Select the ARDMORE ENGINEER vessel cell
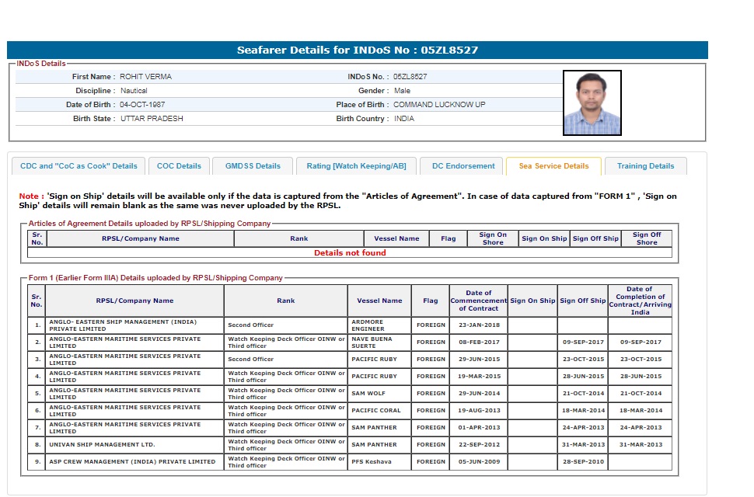The width and height of the screenshot is (754, 497). (379, 325)
